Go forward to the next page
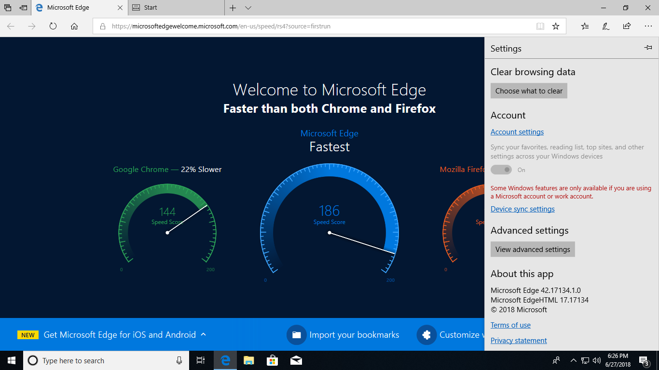This screenshot has width=659, height=370. pos(32,26)
